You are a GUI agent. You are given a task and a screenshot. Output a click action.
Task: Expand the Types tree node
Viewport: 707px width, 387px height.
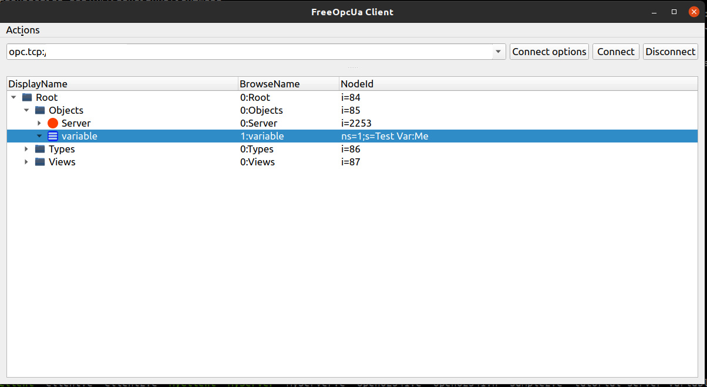pyautogui.click(x=26, y=149)
